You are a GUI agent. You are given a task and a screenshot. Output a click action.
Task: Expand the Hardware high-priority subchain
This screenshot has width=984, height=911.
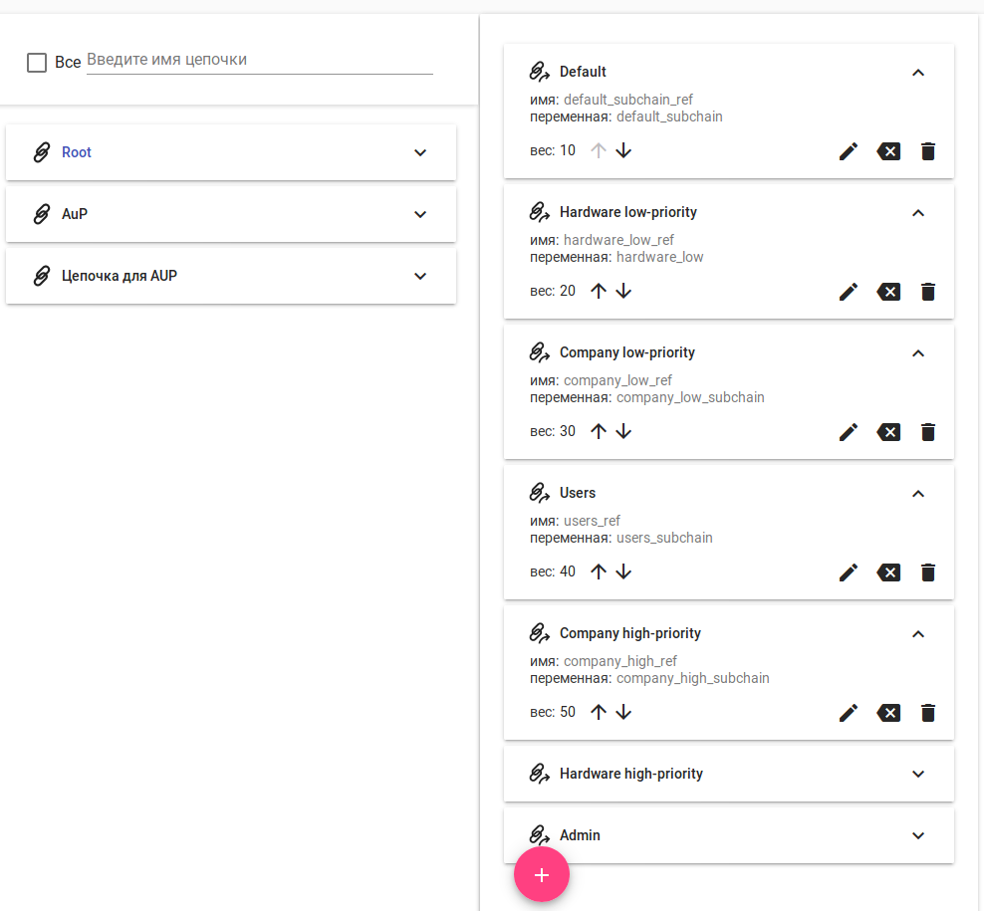tap(918, 774)
